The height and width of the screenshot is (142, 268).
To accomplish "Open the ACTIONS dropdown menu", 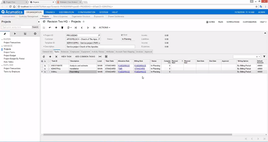I will point(104,28).
